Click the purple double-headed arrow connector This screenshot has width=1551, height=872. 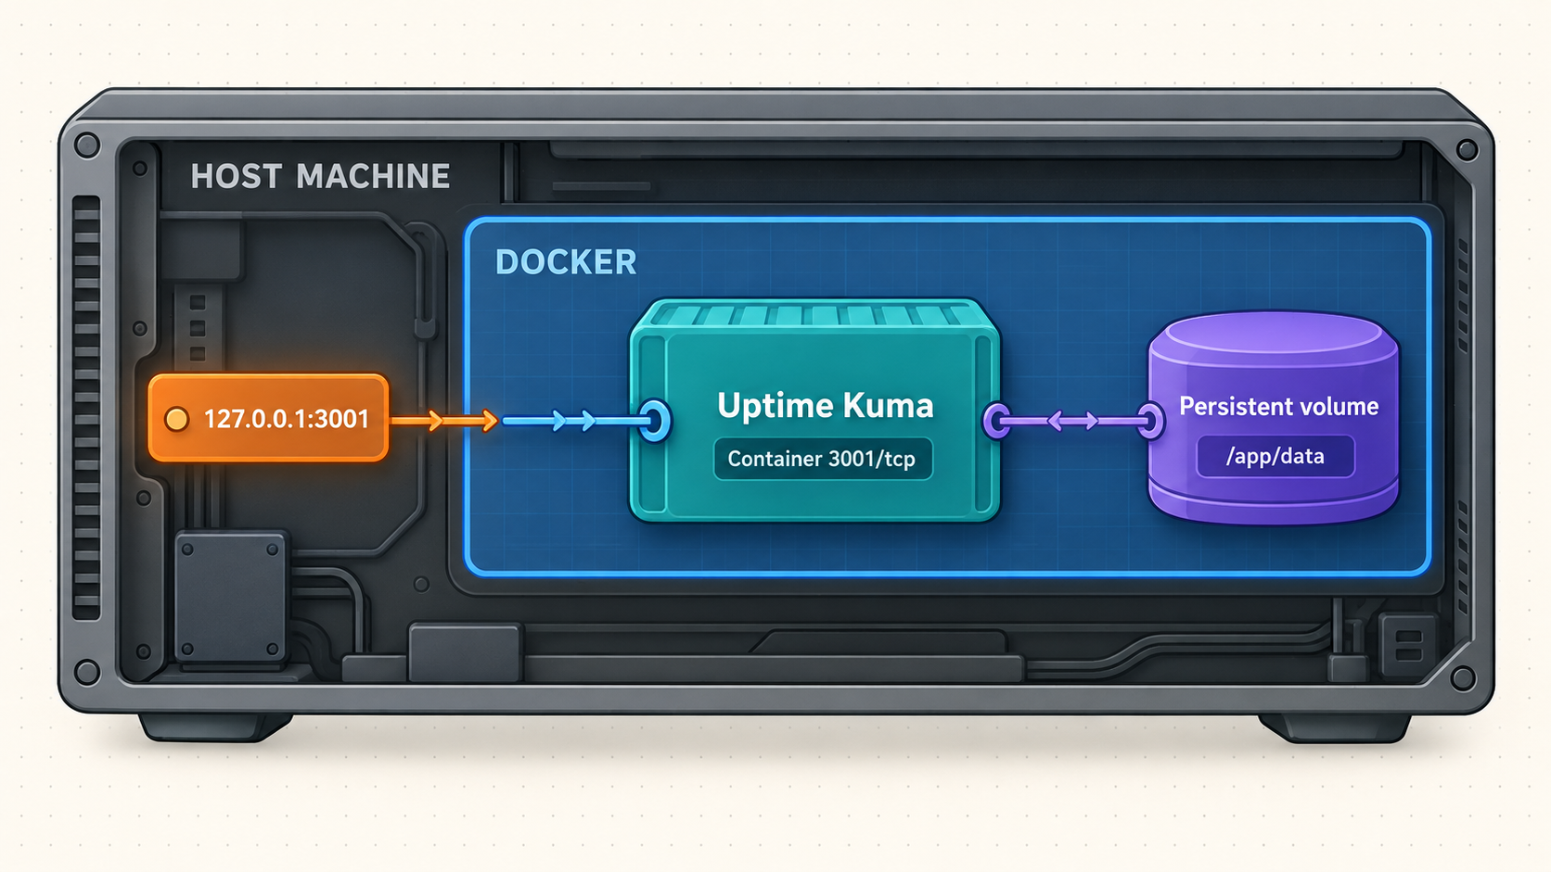pos(1073,422)
